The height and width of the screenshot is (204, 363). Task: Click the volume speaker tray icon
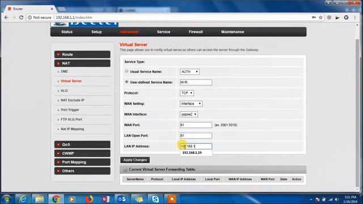pos(337,199)
